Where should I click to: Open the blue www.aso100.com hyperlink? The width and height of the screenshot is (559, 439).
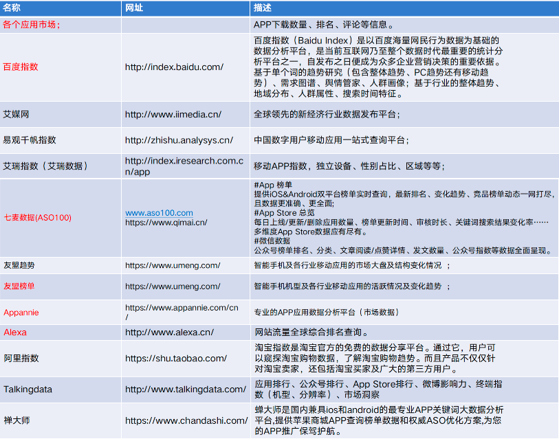pos(159,213)
